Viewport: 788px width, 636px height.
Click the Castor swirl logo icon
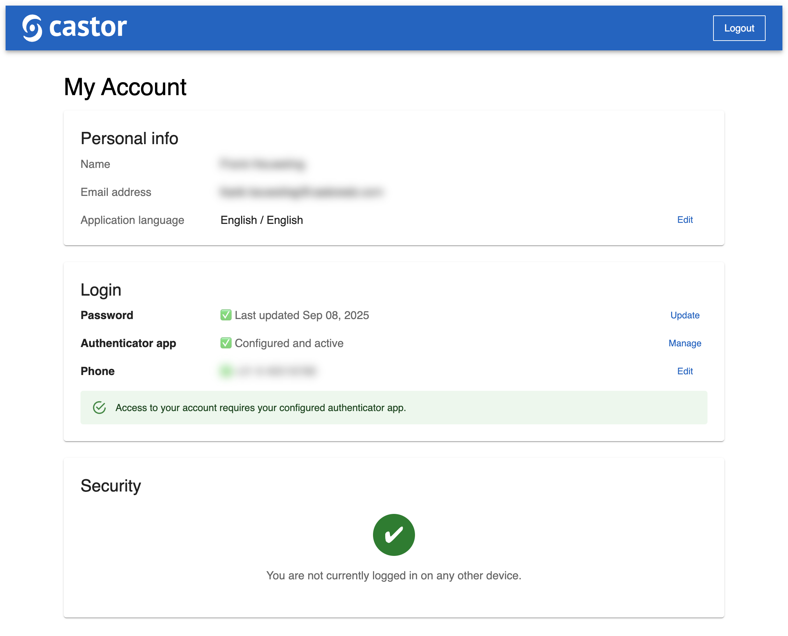(32, 28)
